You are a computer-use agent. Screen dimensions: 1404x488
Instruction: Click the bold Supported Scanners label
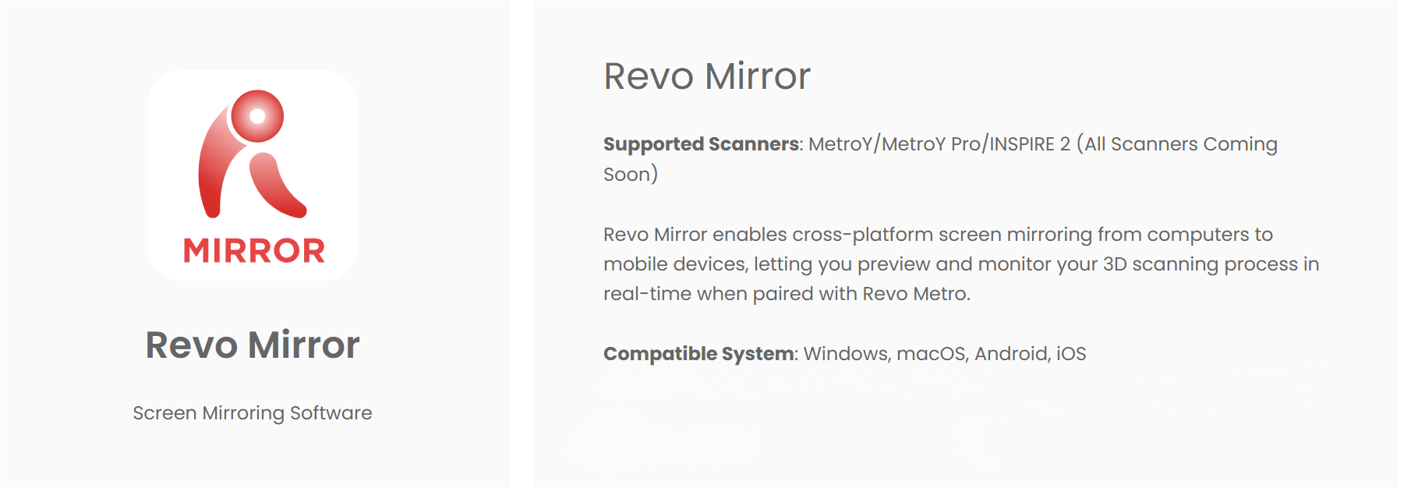pyautogui.click(x=701, y=144)
